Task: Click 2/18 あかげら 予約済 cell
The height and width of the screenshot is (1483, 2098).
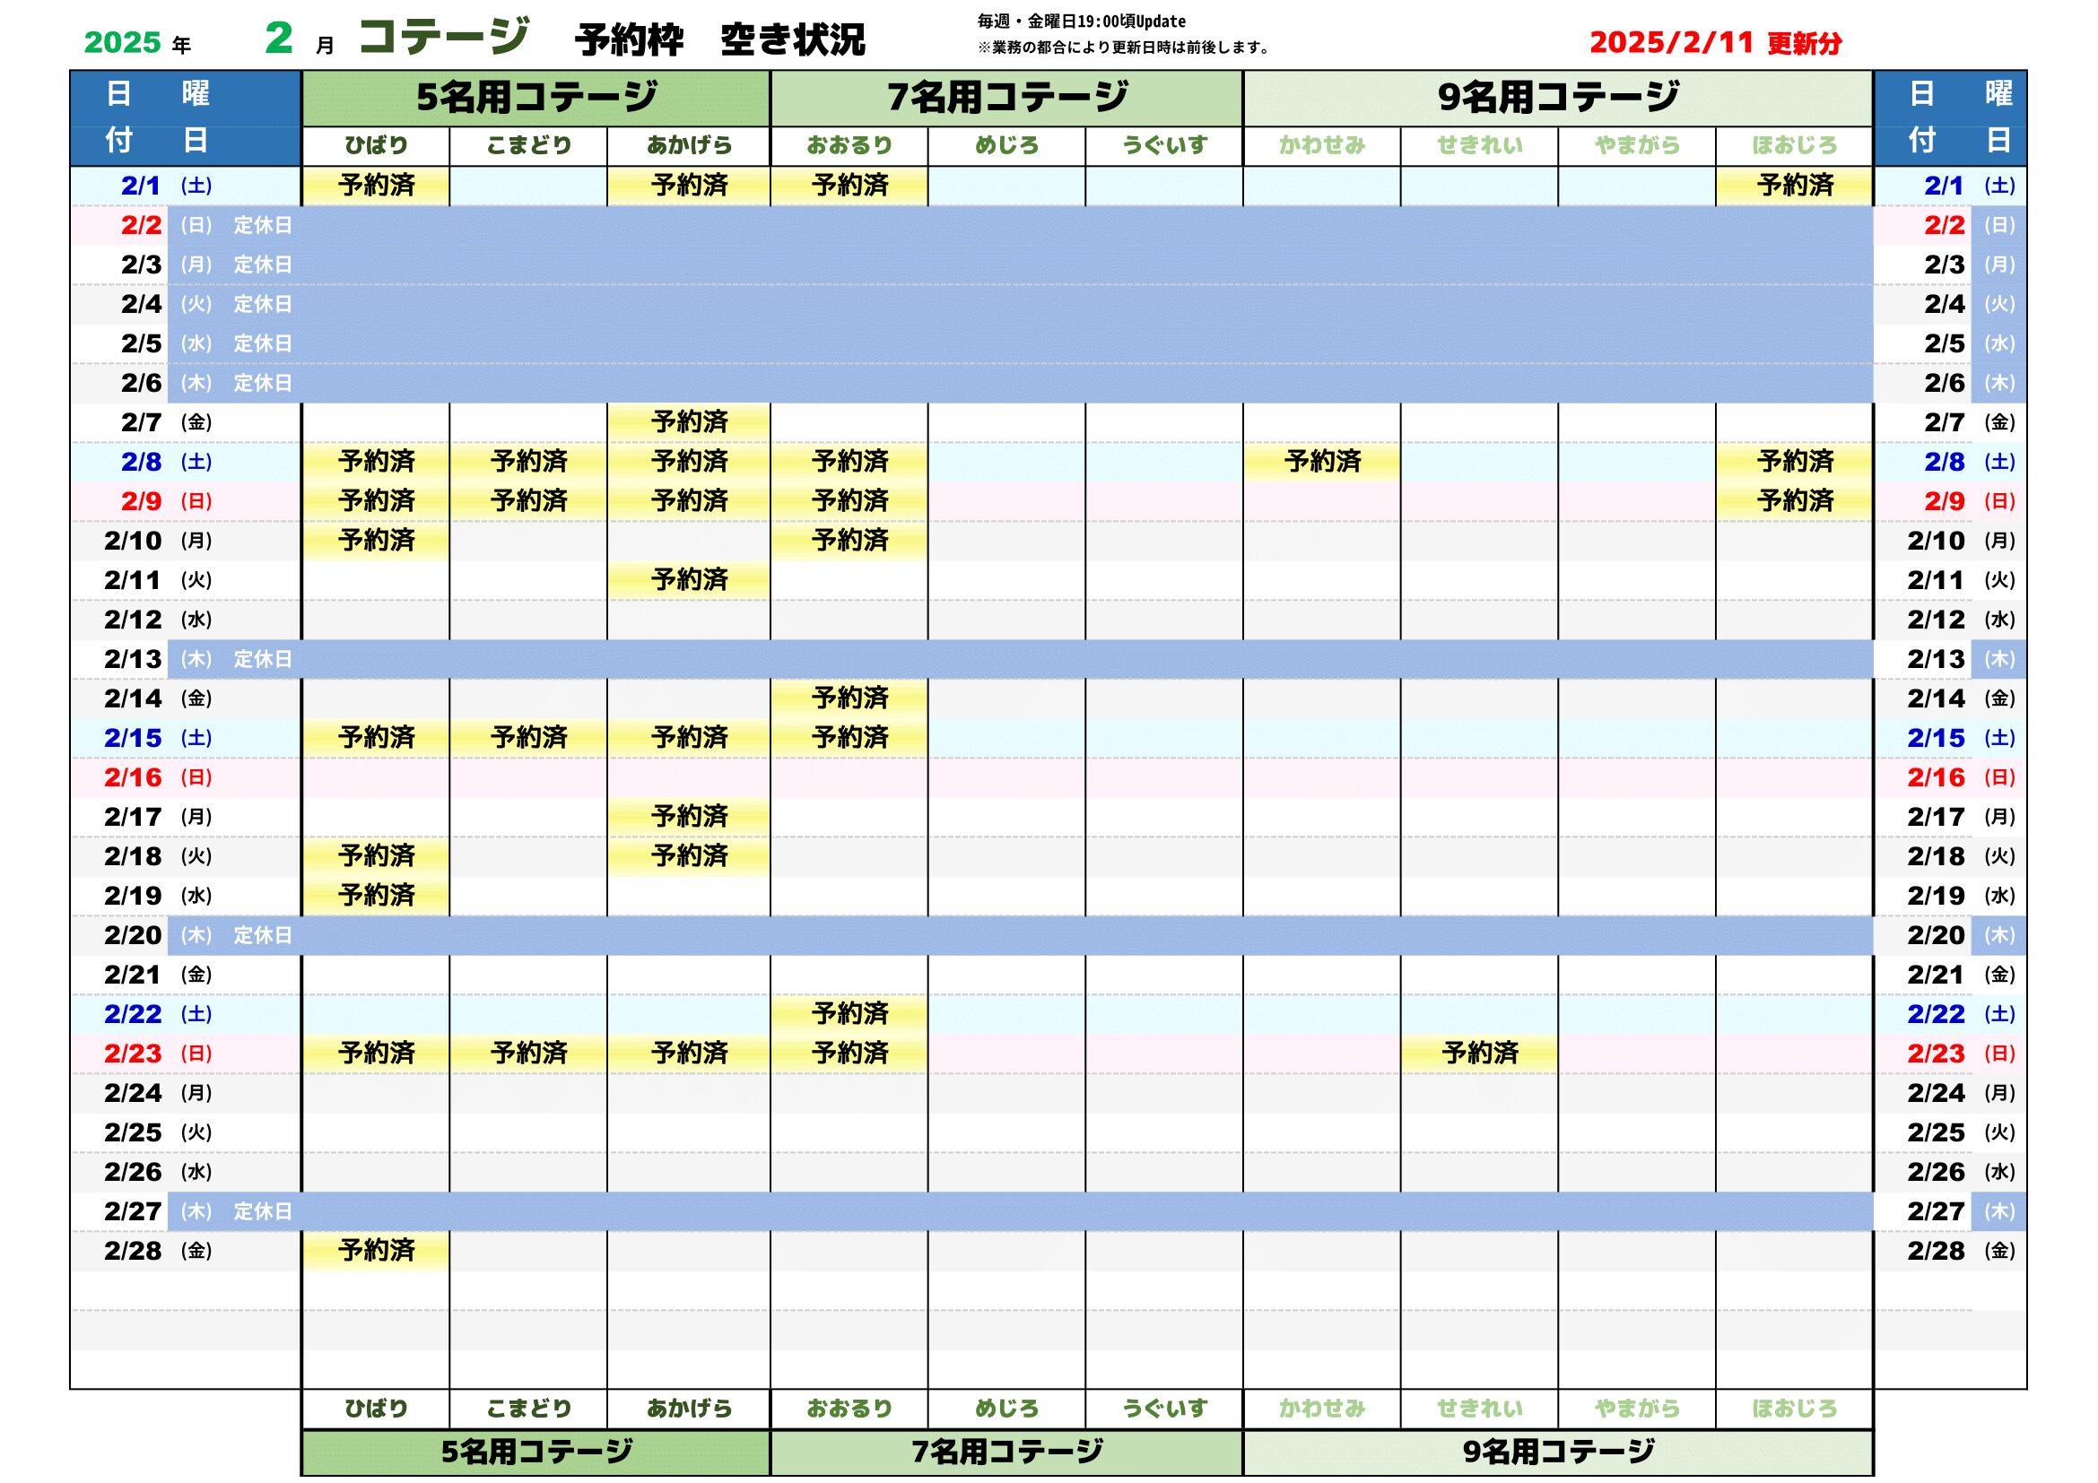Action: click(x=689, y=856)
